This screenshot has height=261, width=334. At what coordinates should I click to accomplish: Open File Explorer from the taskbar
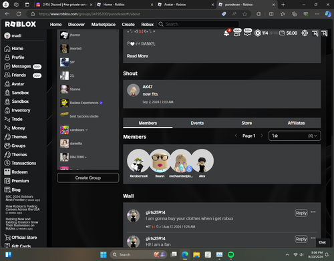[x=196, y=254]
